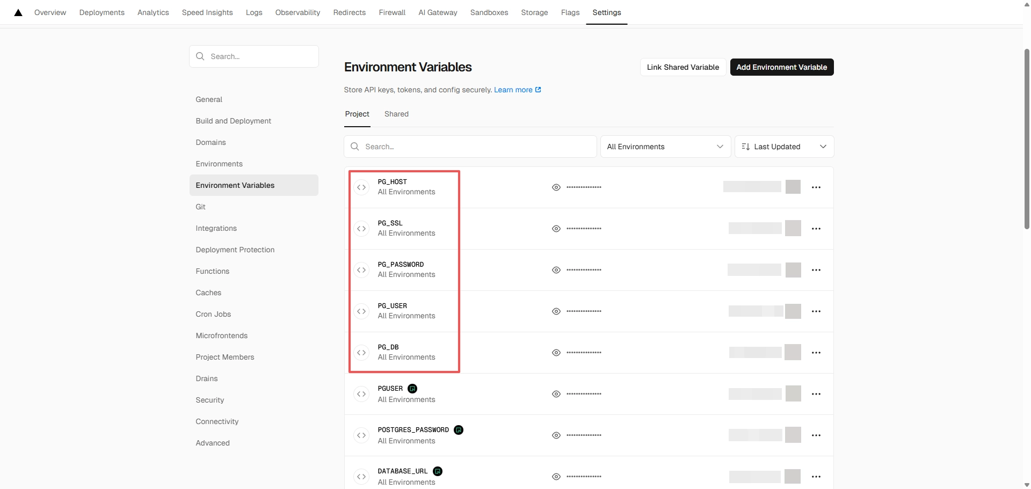Open the Deployments tab in top navigation

101,12
